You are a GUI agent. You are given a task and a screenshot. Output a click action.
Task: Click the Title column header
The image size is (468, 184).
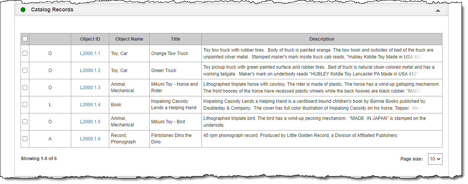[176, 39]
